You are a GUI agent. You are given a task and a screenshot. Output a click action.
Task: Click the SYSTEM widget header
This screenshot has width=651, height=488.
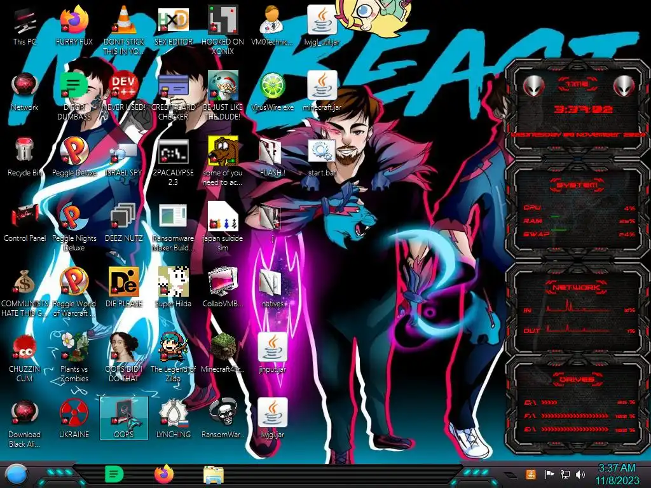[x=577, y=185]
